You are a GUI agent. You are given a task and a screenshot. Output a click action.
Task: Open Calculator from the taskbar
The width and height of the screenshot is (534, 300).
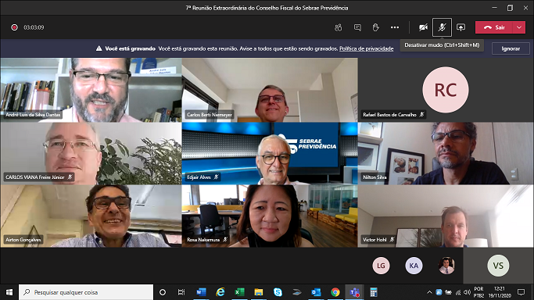[x=374, y=292]
